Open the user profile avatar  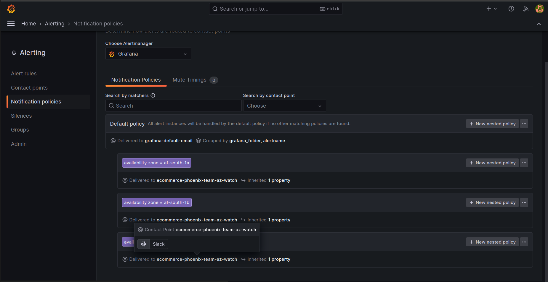pyautogui.click(x=539, y=9)
